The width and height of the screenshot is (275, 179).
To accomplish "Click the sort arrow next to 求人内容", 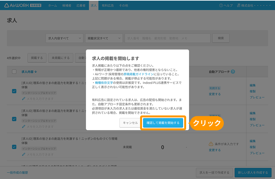I will click(x=36, y=72).
